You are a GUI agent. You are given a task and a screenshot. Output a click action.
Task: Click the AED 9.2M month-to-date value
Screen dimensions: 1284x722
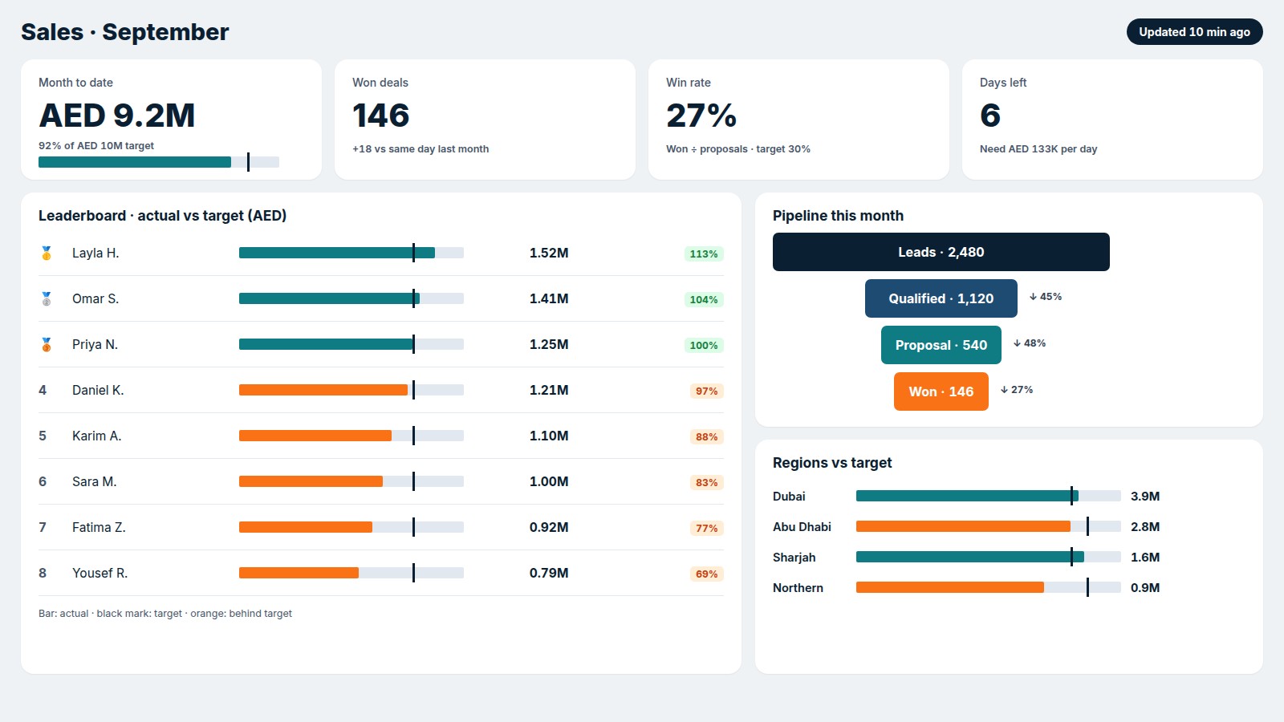tap(117, 116)
